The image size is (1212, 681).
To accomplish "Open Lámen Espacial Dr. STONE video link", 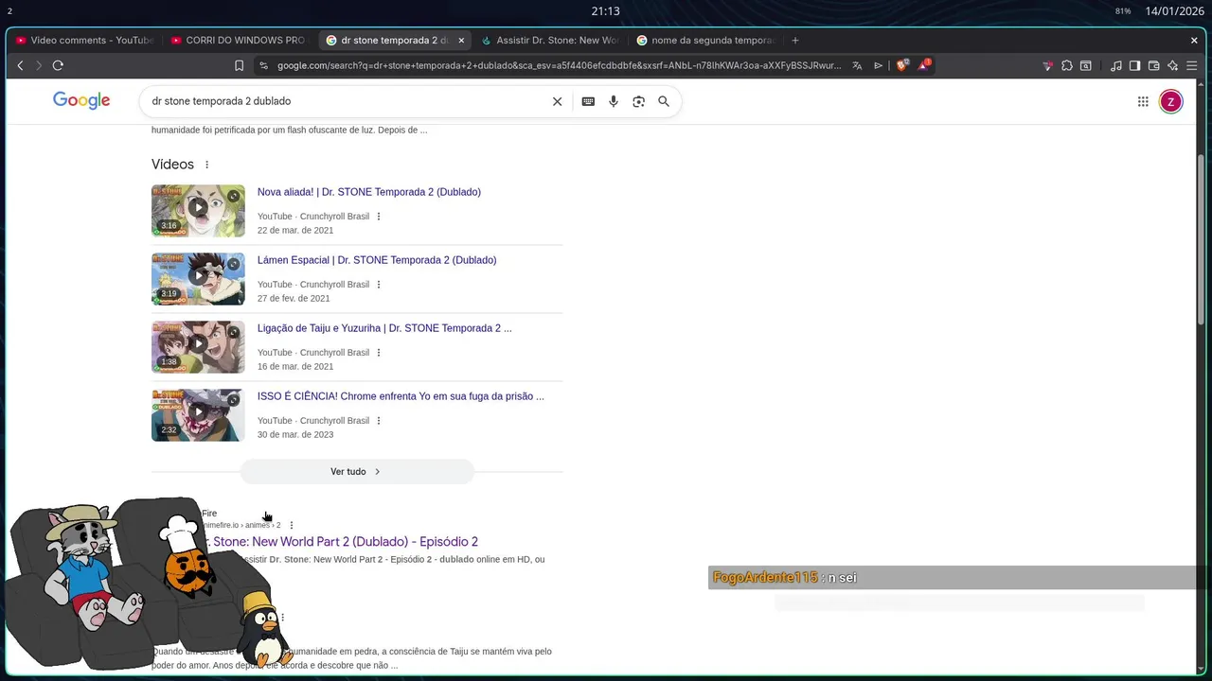I will click(x=377, y=260).
